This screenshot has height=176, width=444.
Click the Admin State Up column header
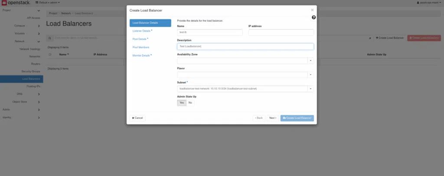coord(377,54)
